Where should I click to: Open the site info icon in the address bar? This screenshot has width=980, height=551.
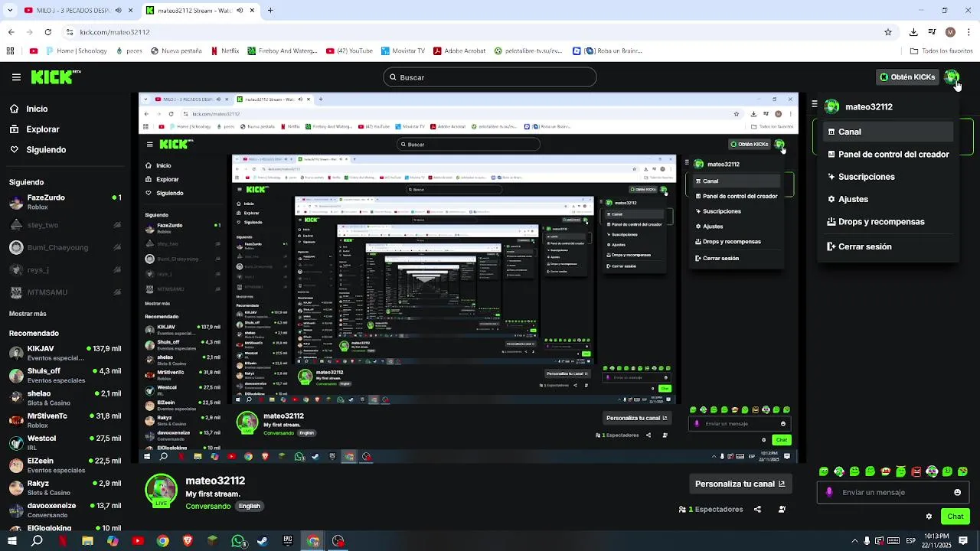[x=70, y=32]
